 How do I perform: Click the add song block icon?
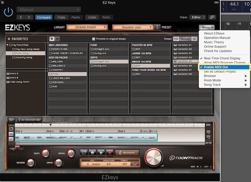pyautogui.click(x=12, y=120)
